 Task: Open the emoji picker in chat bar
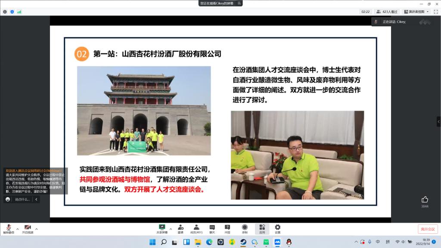coord(8,199)
